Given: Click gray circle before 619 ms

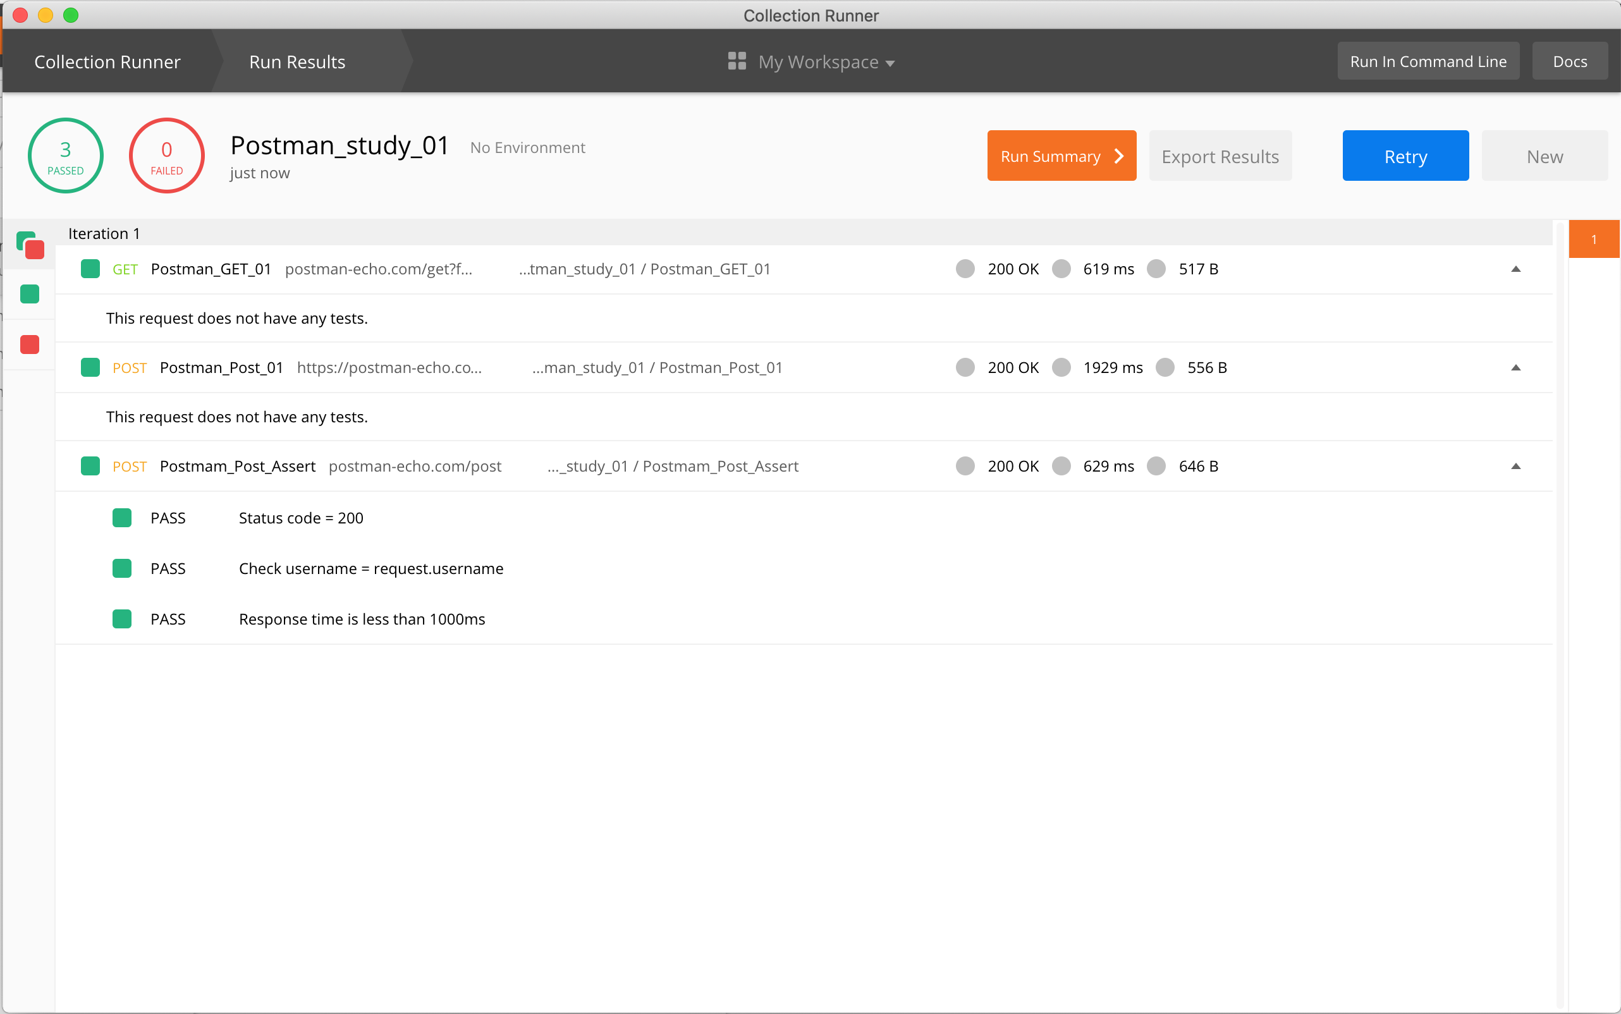Looking at the screenshot, I should coord(1061,269).
